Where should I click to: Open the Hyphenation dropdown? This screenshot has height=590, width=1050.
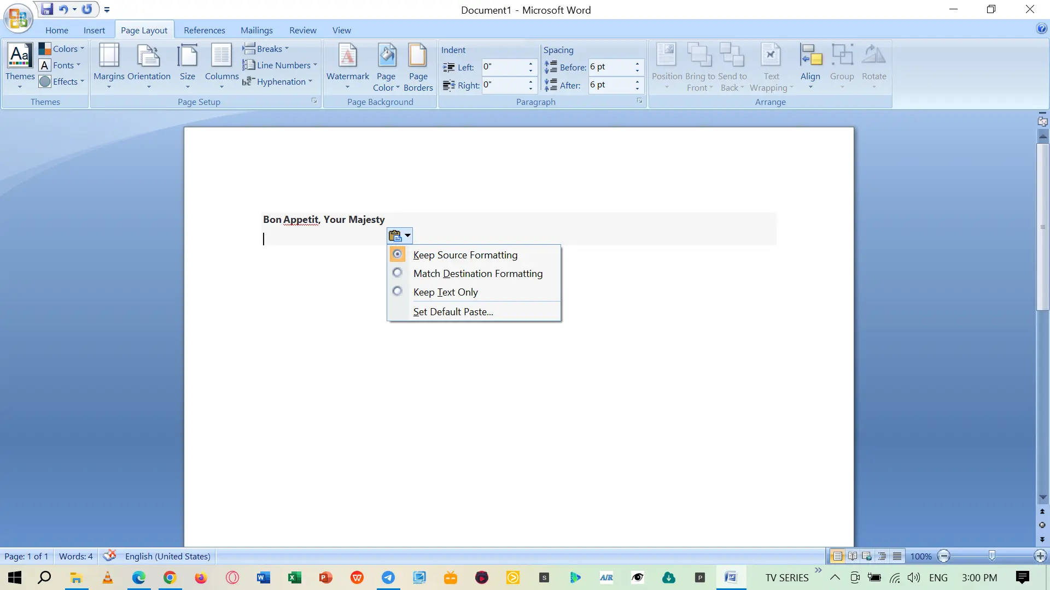tap(278, 81)
